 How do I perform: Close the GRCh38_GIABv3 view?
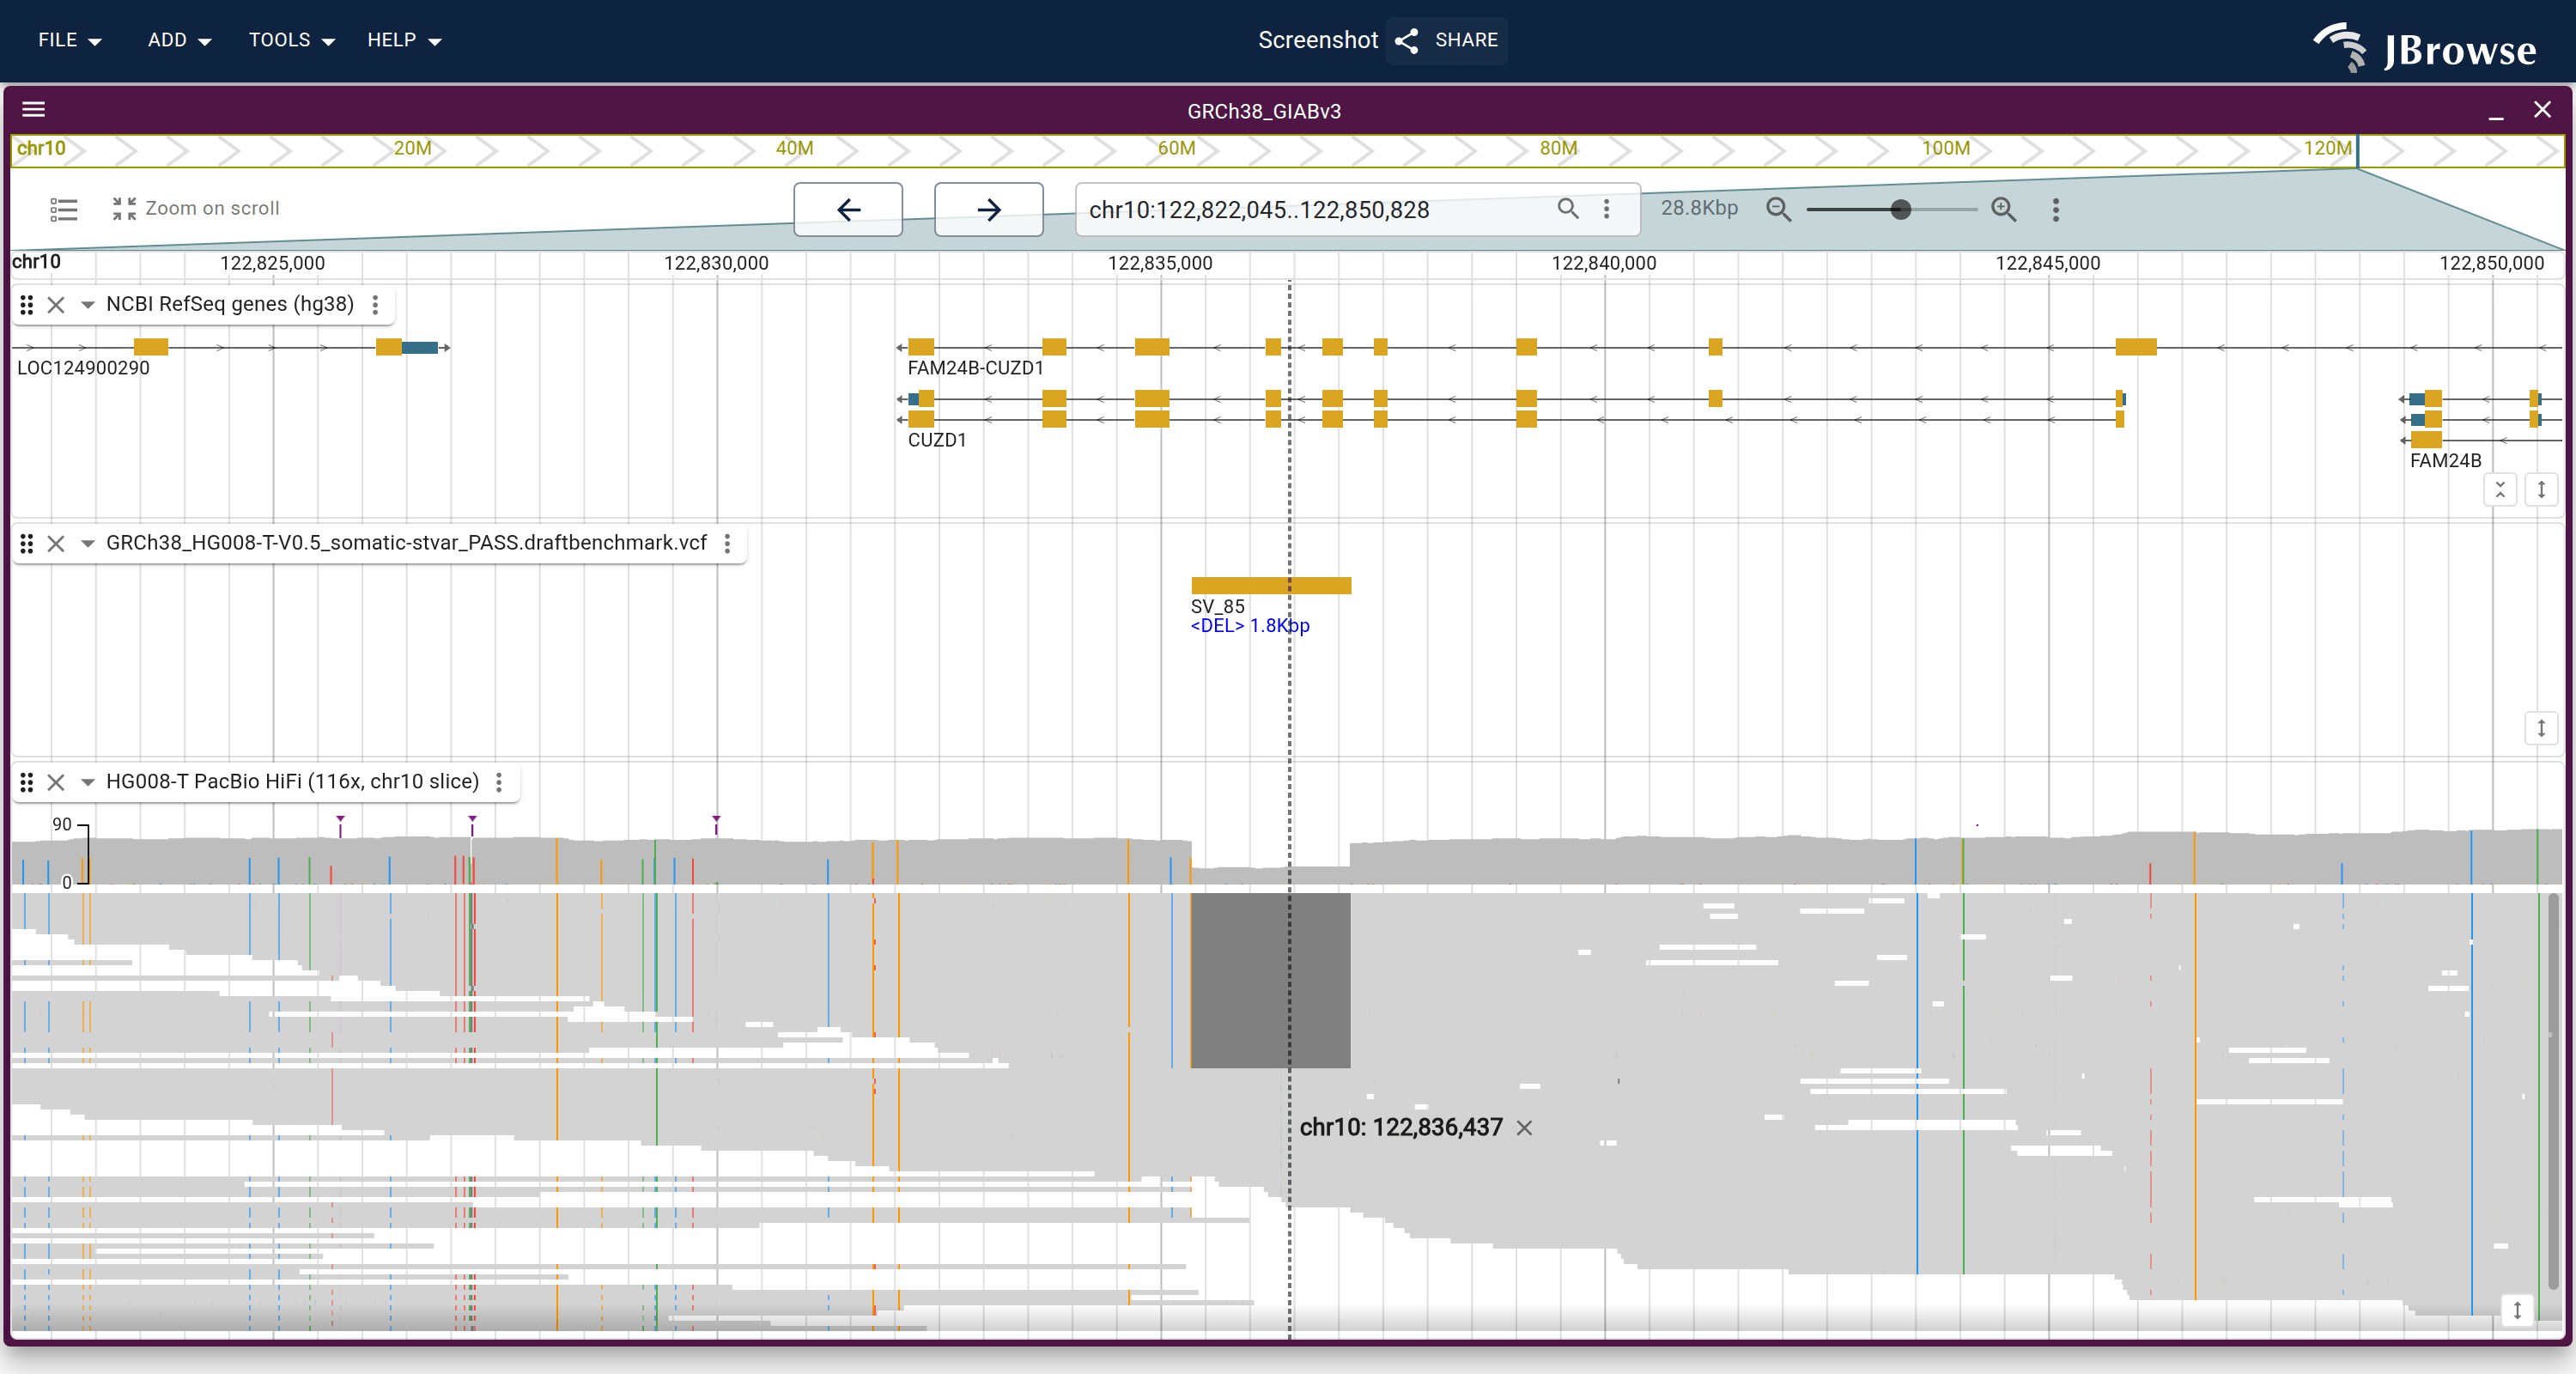[2542, 109]
